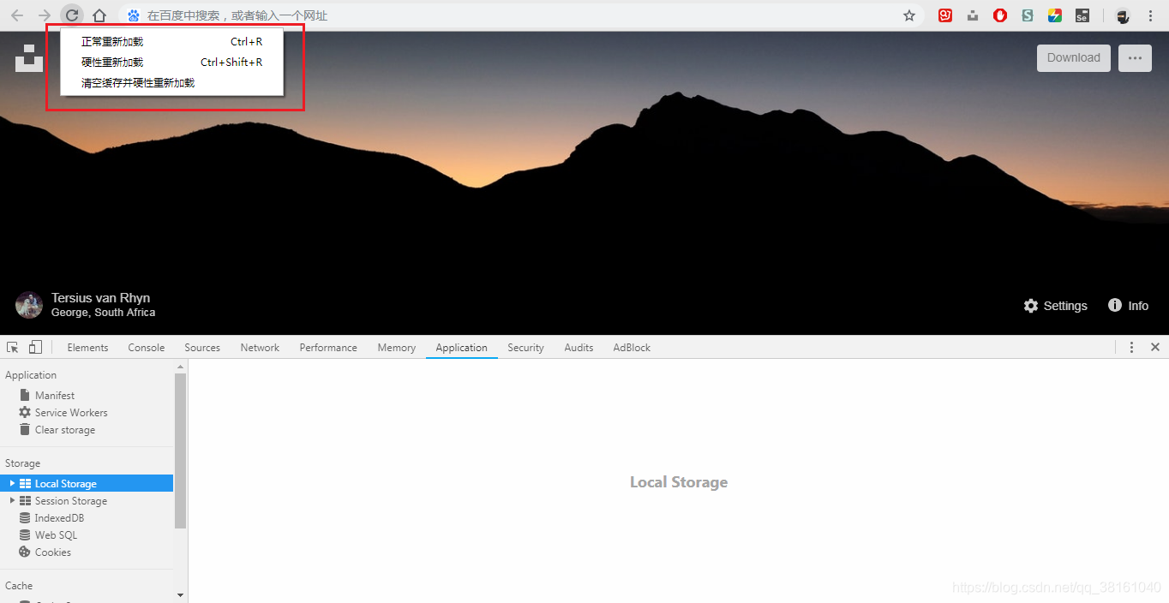Open DevTools customize three-dot menu
Screen dimensions: 1169x603
(1131, 347)
